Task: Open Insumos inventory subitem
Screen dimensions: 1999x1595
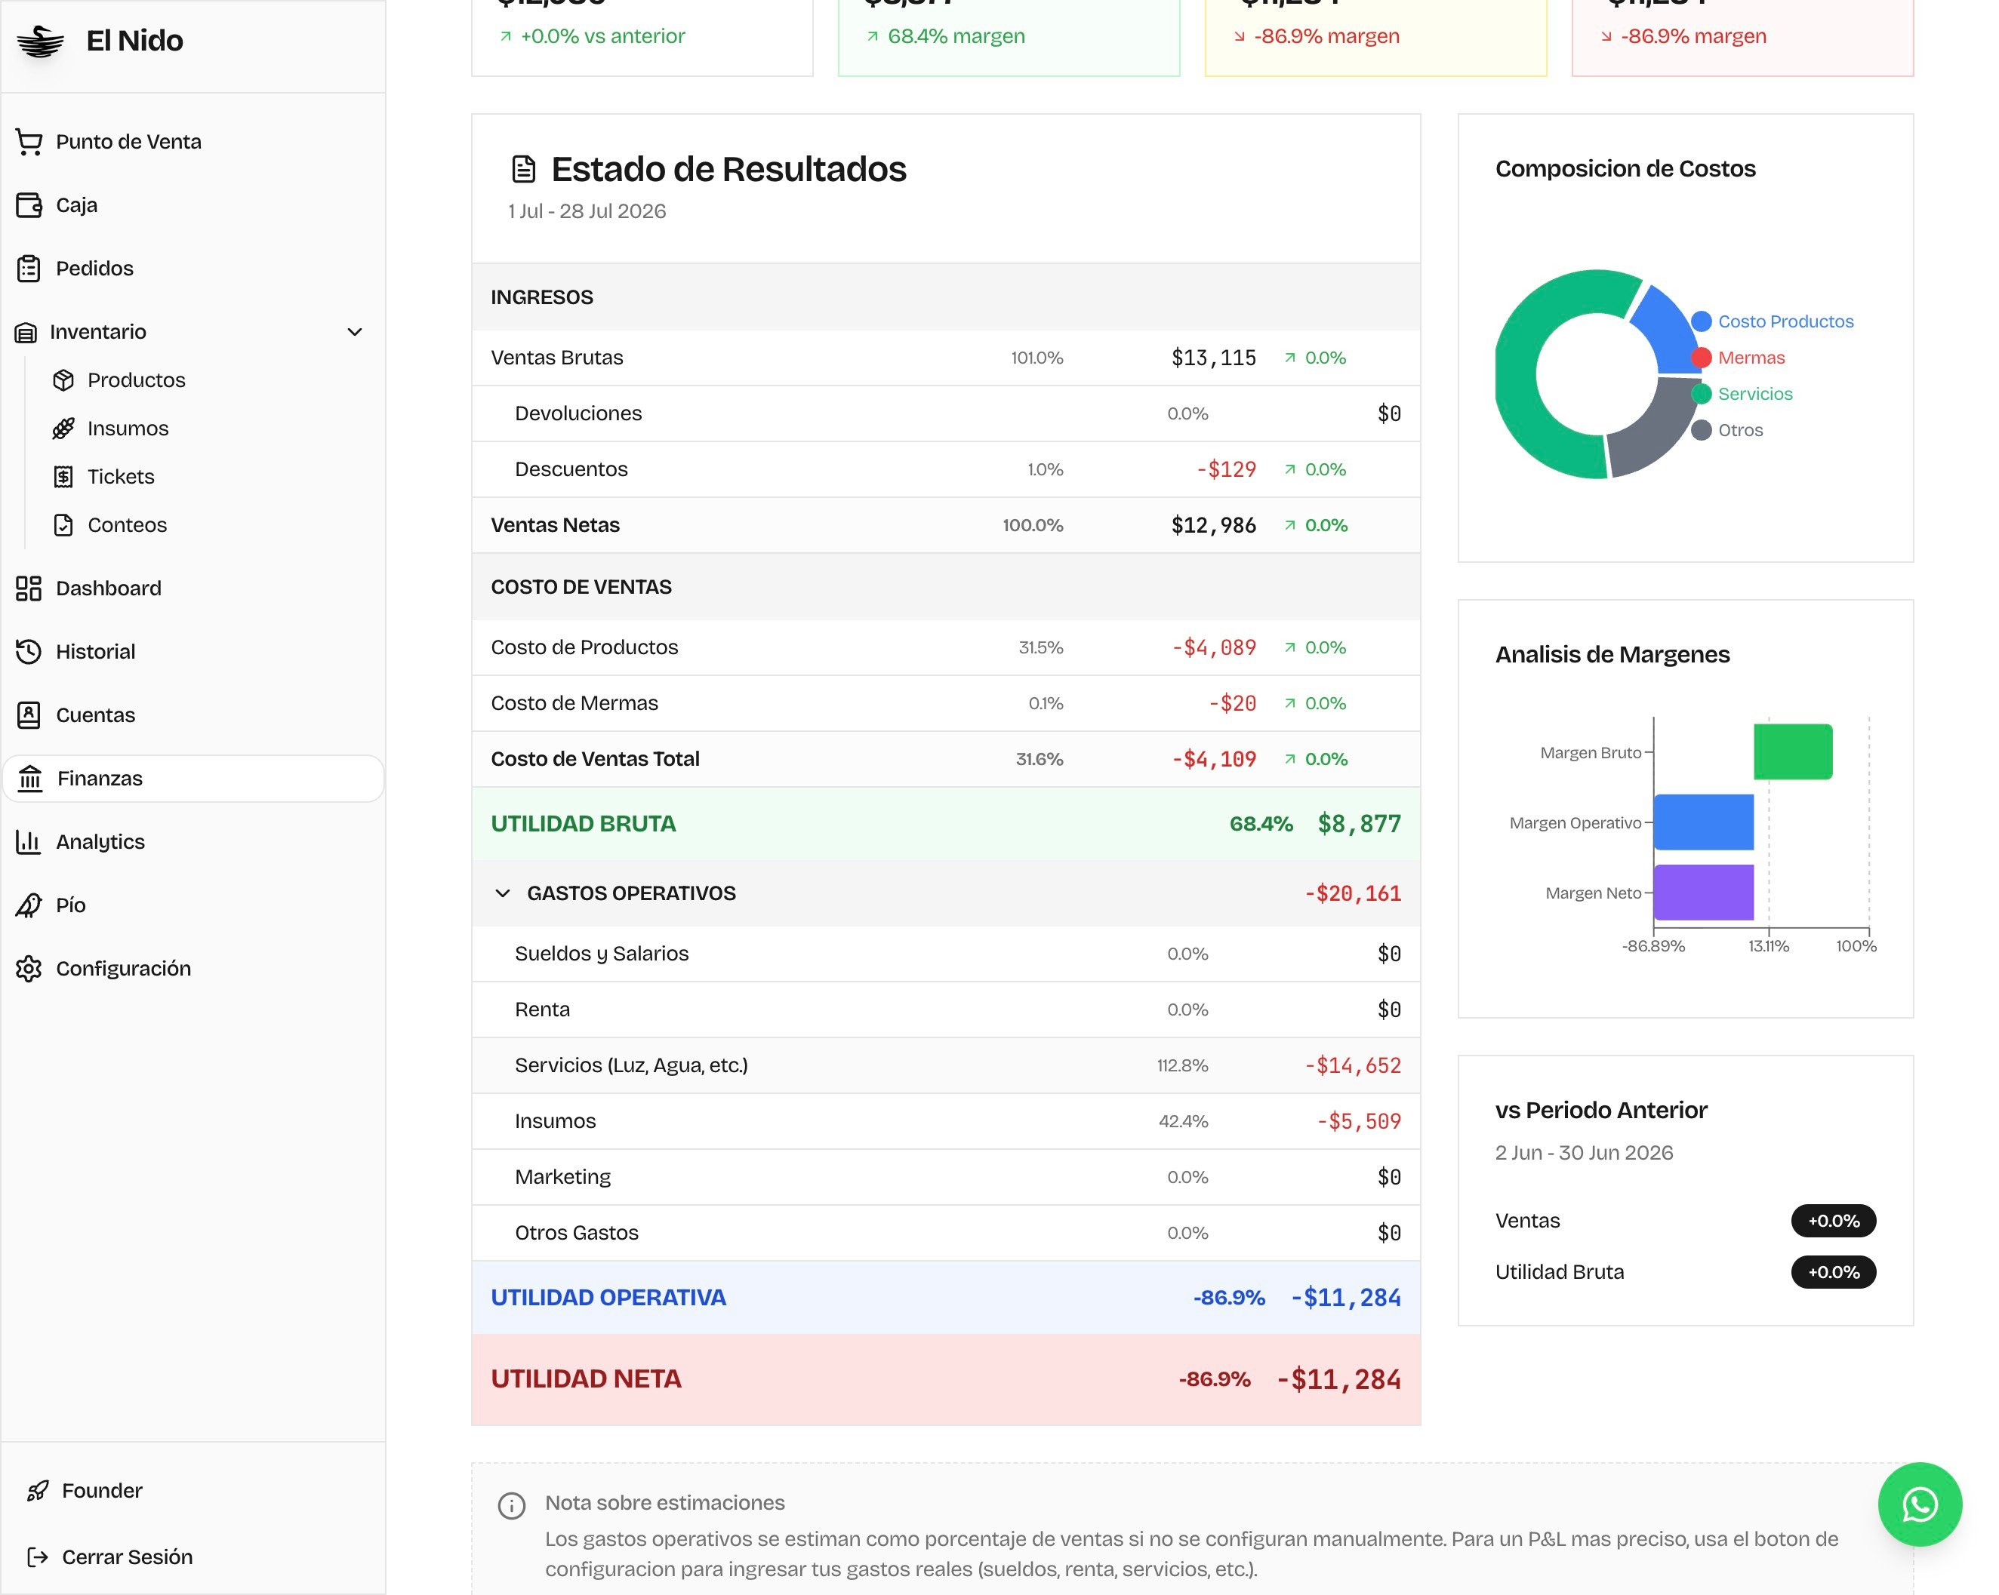Action: [127, 429]
